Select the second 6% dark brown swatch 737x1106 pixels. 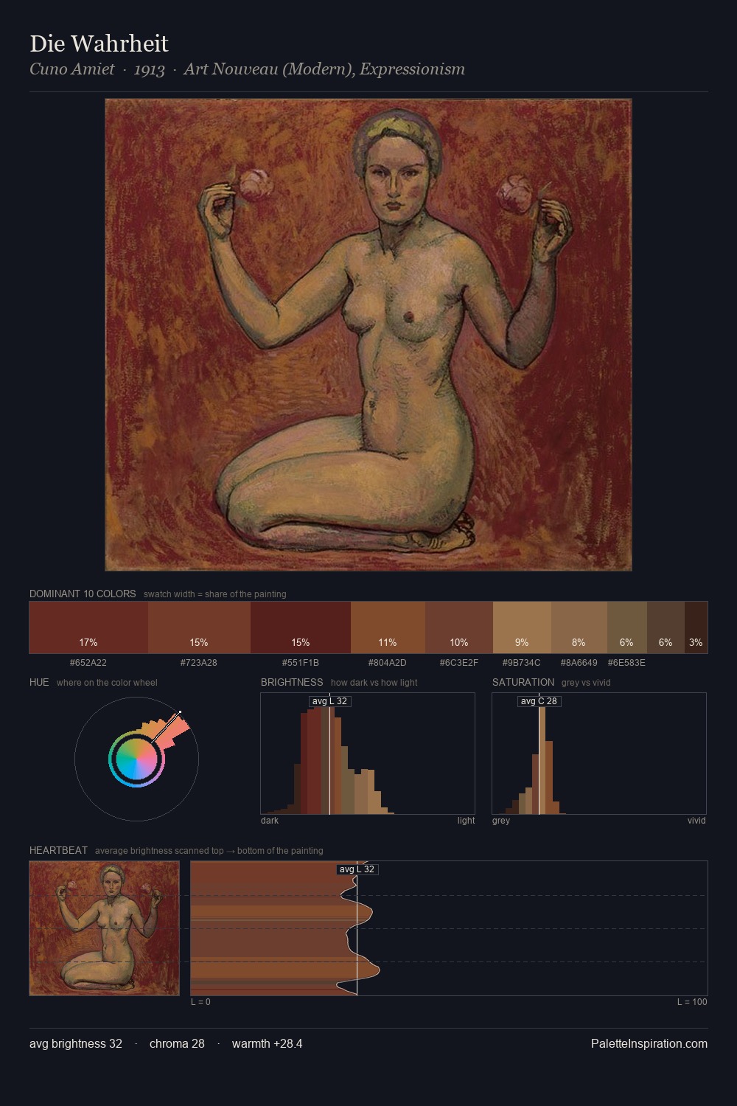(666, 627)
